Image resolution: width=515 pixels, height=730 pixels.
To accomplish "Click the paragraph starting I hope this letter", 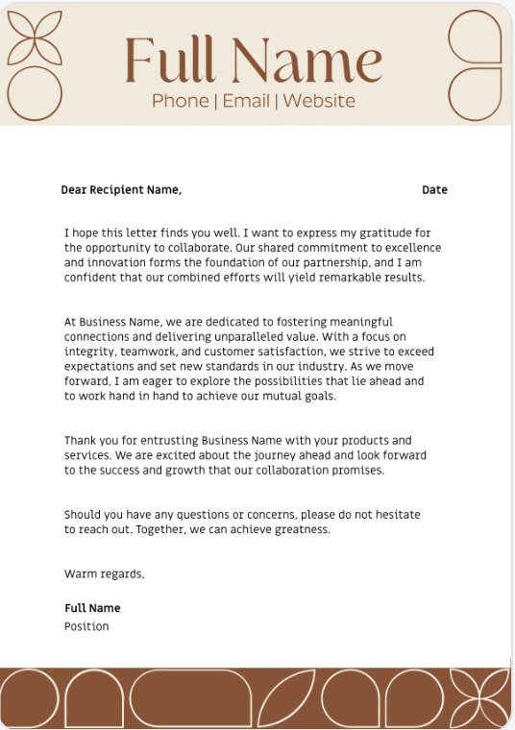I will pyautogui.click(x=253, y=255).
